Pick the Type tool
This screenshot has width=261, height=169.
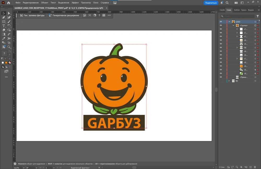pyautogui.click(x=4, y=26)
